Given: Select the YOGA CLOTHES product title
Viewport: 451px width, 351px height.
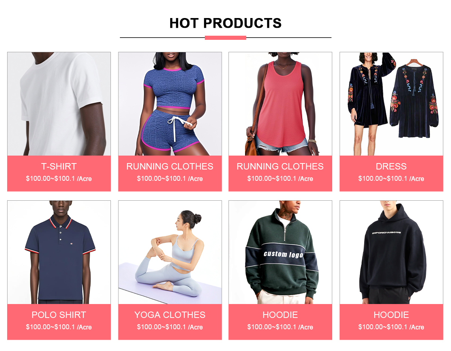Looking at the screenshot, I should click(170, 315).
